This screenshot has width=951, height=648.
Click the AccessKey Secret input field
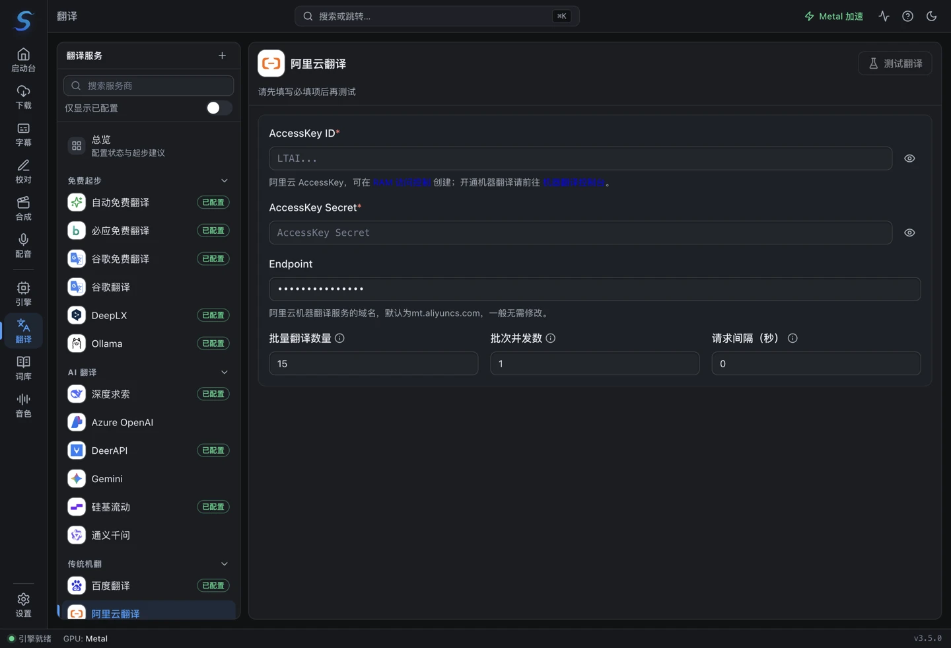[x=581, y=233]
